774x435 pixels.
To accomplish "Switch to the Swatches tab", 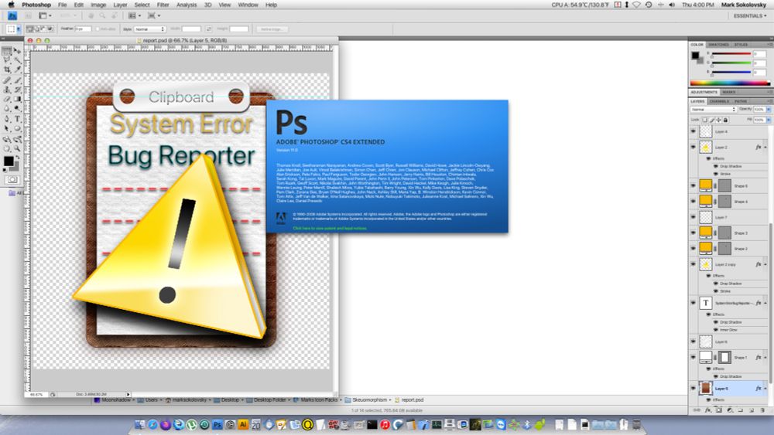I will [x=718, y=44].
